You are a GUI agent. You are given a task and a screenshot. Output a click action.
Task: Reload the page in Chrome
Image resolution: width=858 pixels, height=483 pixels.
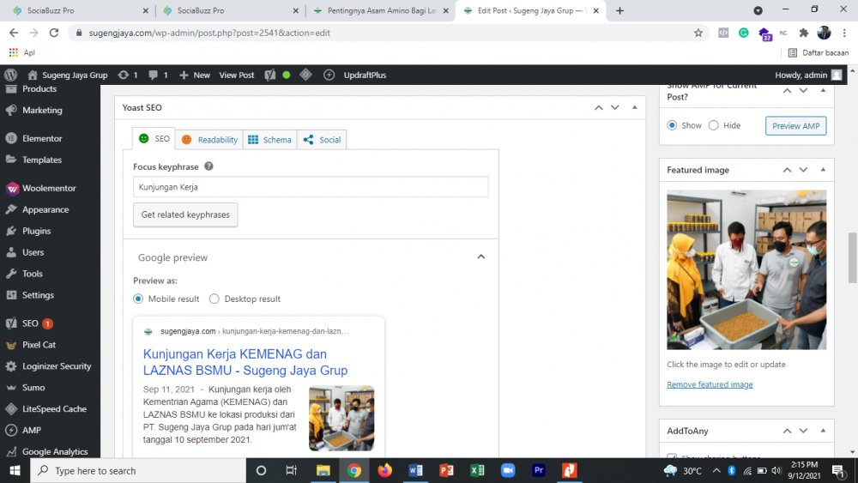(x=53, y=33)
